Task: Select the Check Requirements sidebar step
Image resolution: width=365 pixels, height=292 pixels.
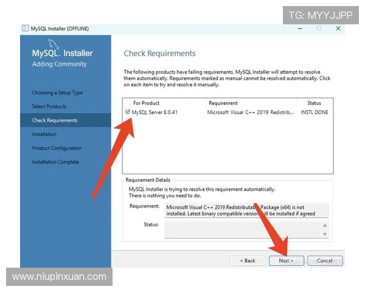Action: [66, 120]
